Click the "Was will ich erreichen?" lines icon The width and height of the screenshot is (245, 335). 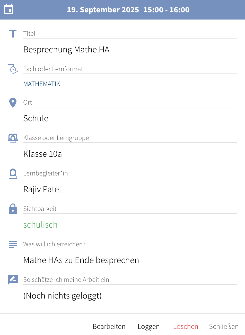click(x=13, y=244)
